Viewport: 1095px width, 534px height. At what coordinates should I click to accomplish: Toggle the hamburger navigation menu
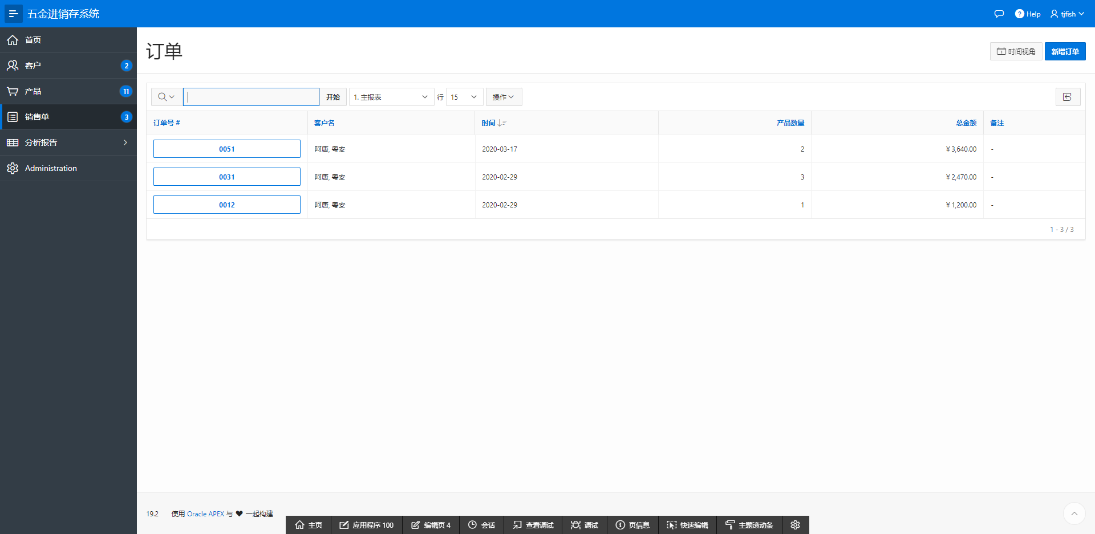(13, 14)
